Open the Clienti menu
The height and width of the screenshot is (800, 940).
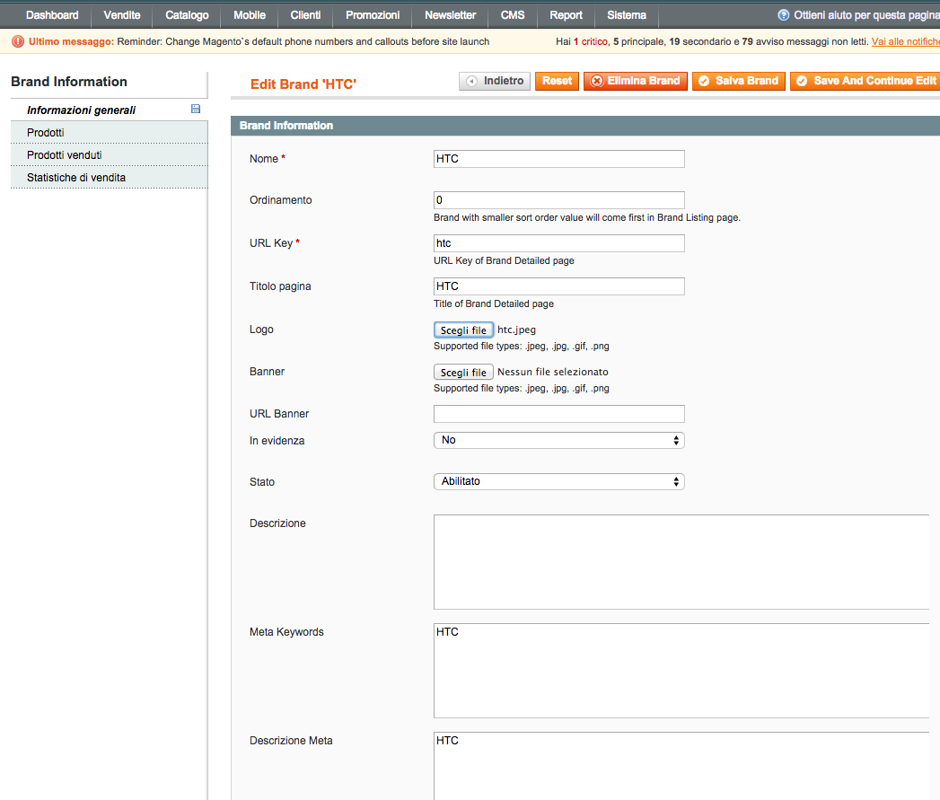point(306,15)
